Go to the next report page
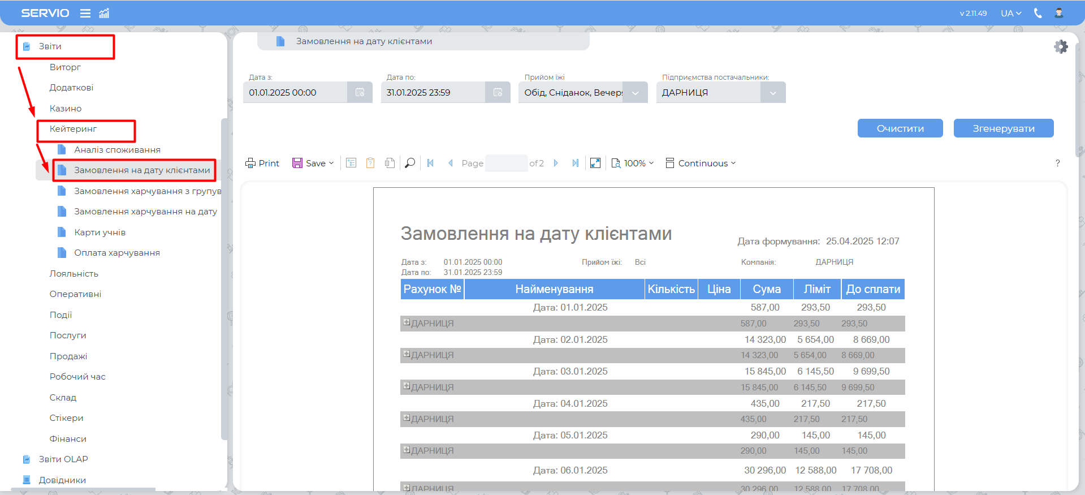1085x495 pixels. 556,163
